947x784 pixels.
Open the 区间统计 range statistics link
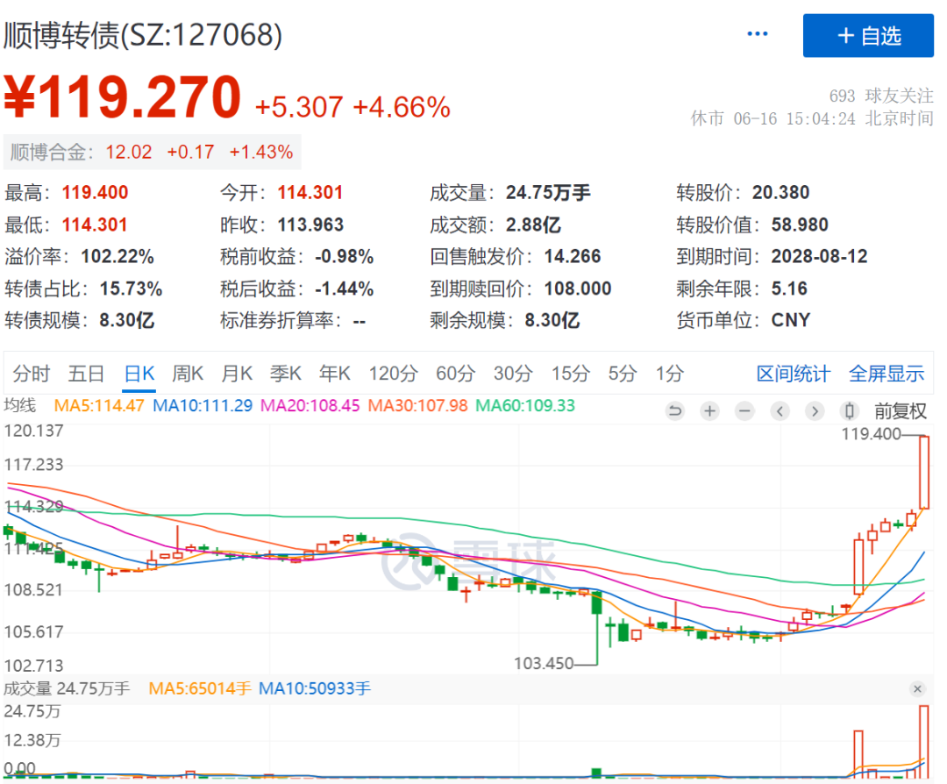(x=793, y=374)
